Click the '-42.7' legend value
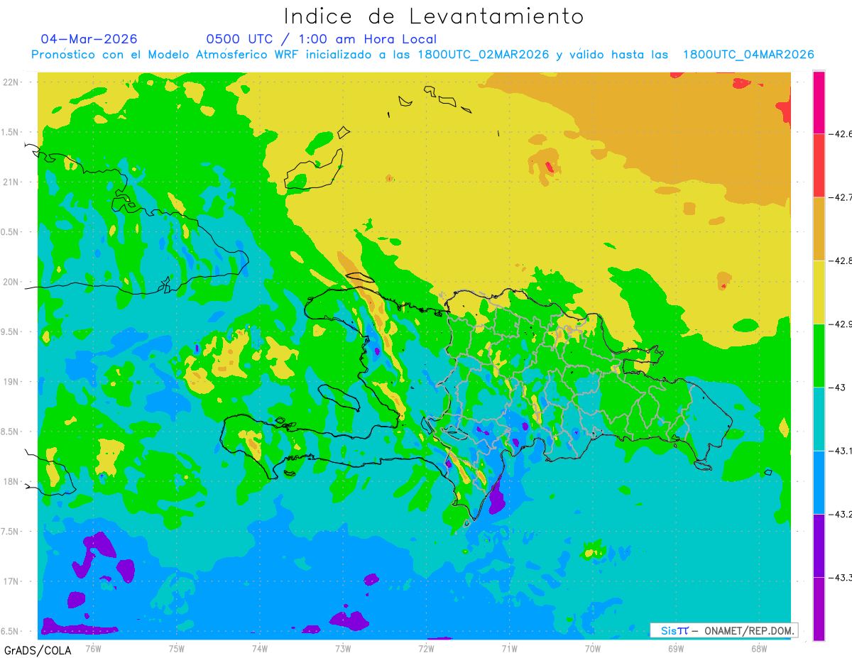852x658 pixels. coord(840,197)
